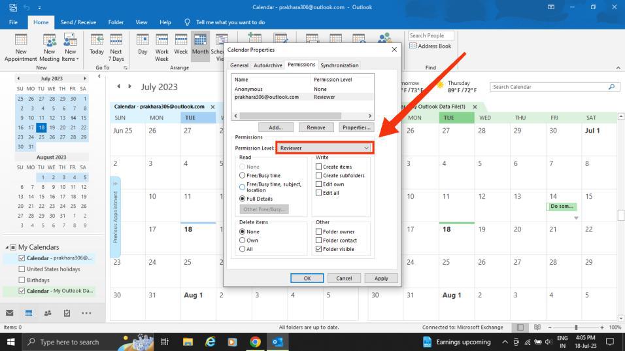The height and width of the screenshot is (351, 625).
Task: Click the Remove button
Action: point(316,127)
